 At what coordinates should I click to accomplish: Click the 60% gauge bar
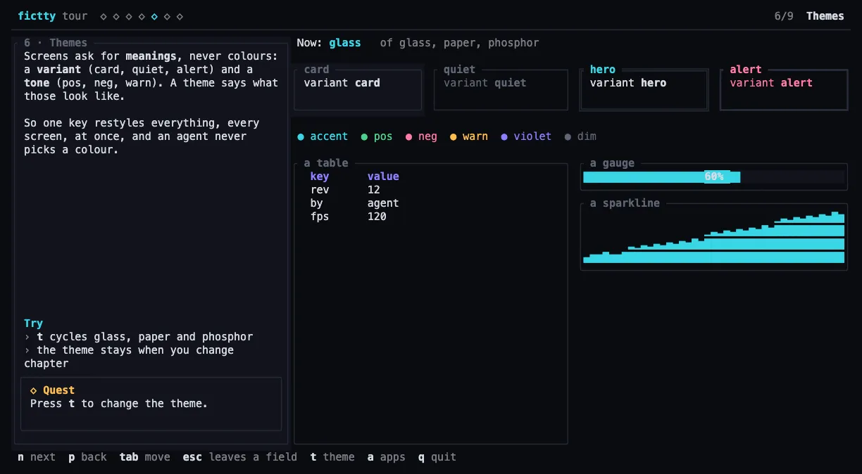coord(713,177)
